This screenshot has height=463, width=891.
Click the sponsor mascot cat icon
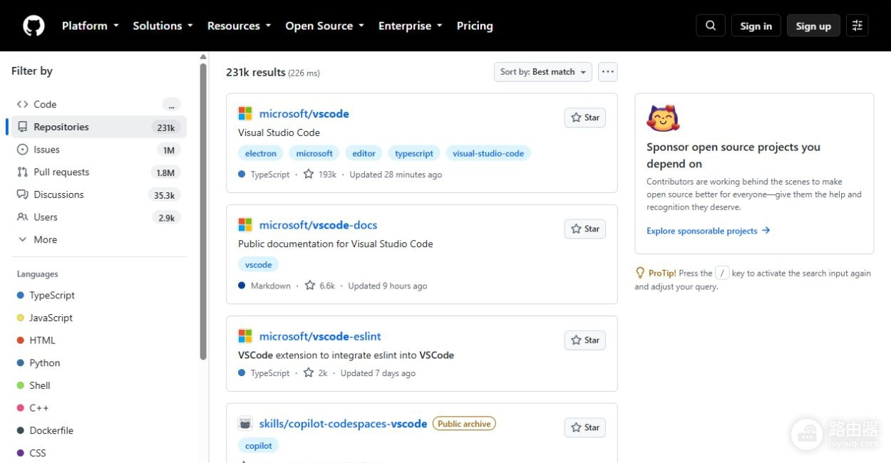point(663,118)
